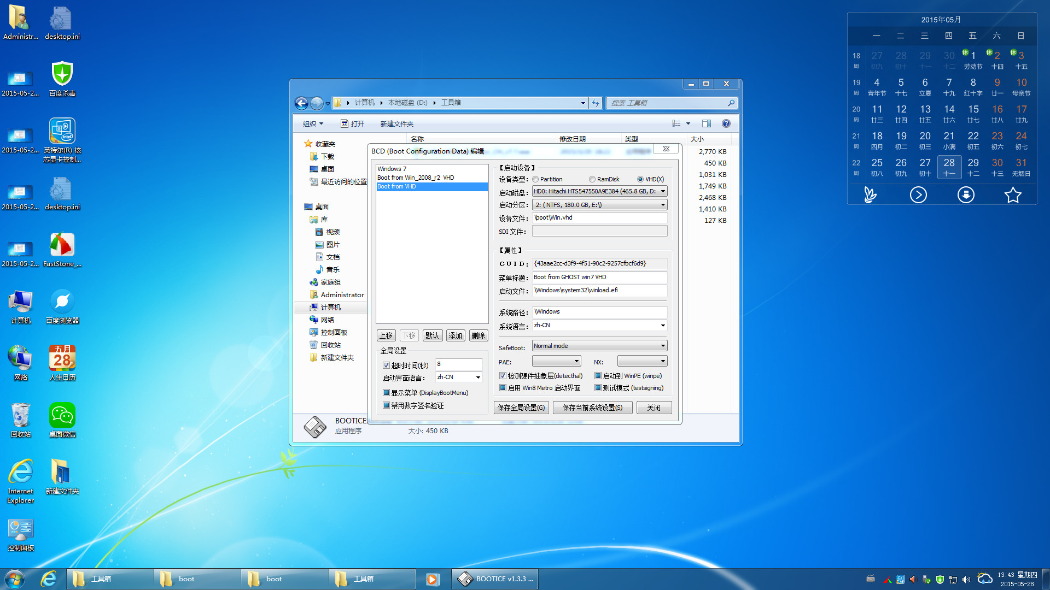Viewport: 1050px width, 590px height.
Task: Click 保存当前系统设置(S) button
Action: (592, 408)
